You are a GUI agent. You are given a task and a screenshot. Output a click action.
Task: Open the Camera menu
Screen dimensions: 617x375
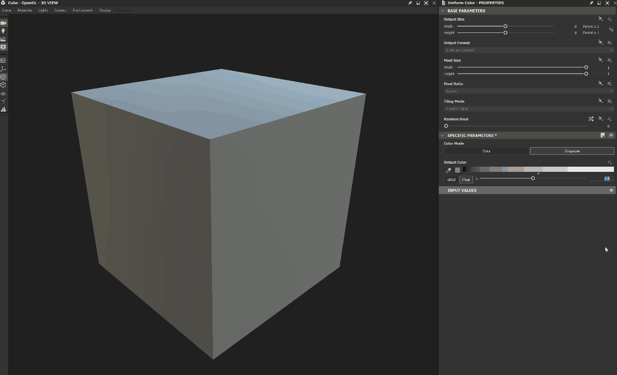coord(60,10)
